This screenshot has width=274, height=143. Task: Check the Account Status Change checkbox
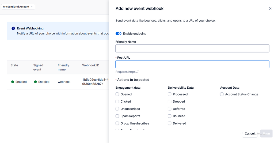[x=222, y=94]
